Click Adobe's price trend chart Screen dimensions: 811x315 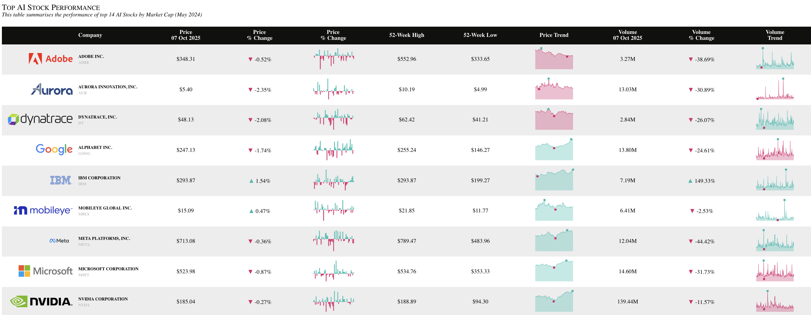tap(554, 59)
